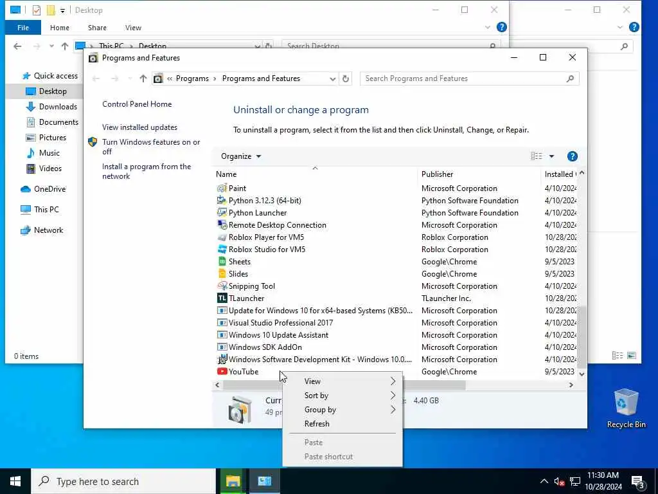The height and width of the screenshot is (494, 658).
Task: Open the Organize dropdown menu
Action: pos(241,156)
